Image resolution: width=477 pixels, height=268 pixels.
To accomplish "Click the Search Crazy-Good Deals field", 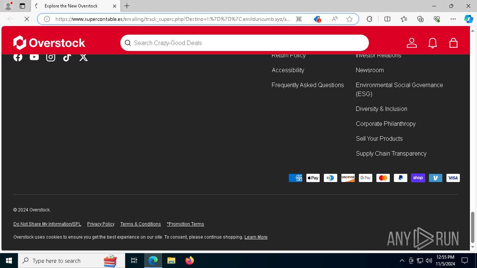I will click(x=244, y=43).
